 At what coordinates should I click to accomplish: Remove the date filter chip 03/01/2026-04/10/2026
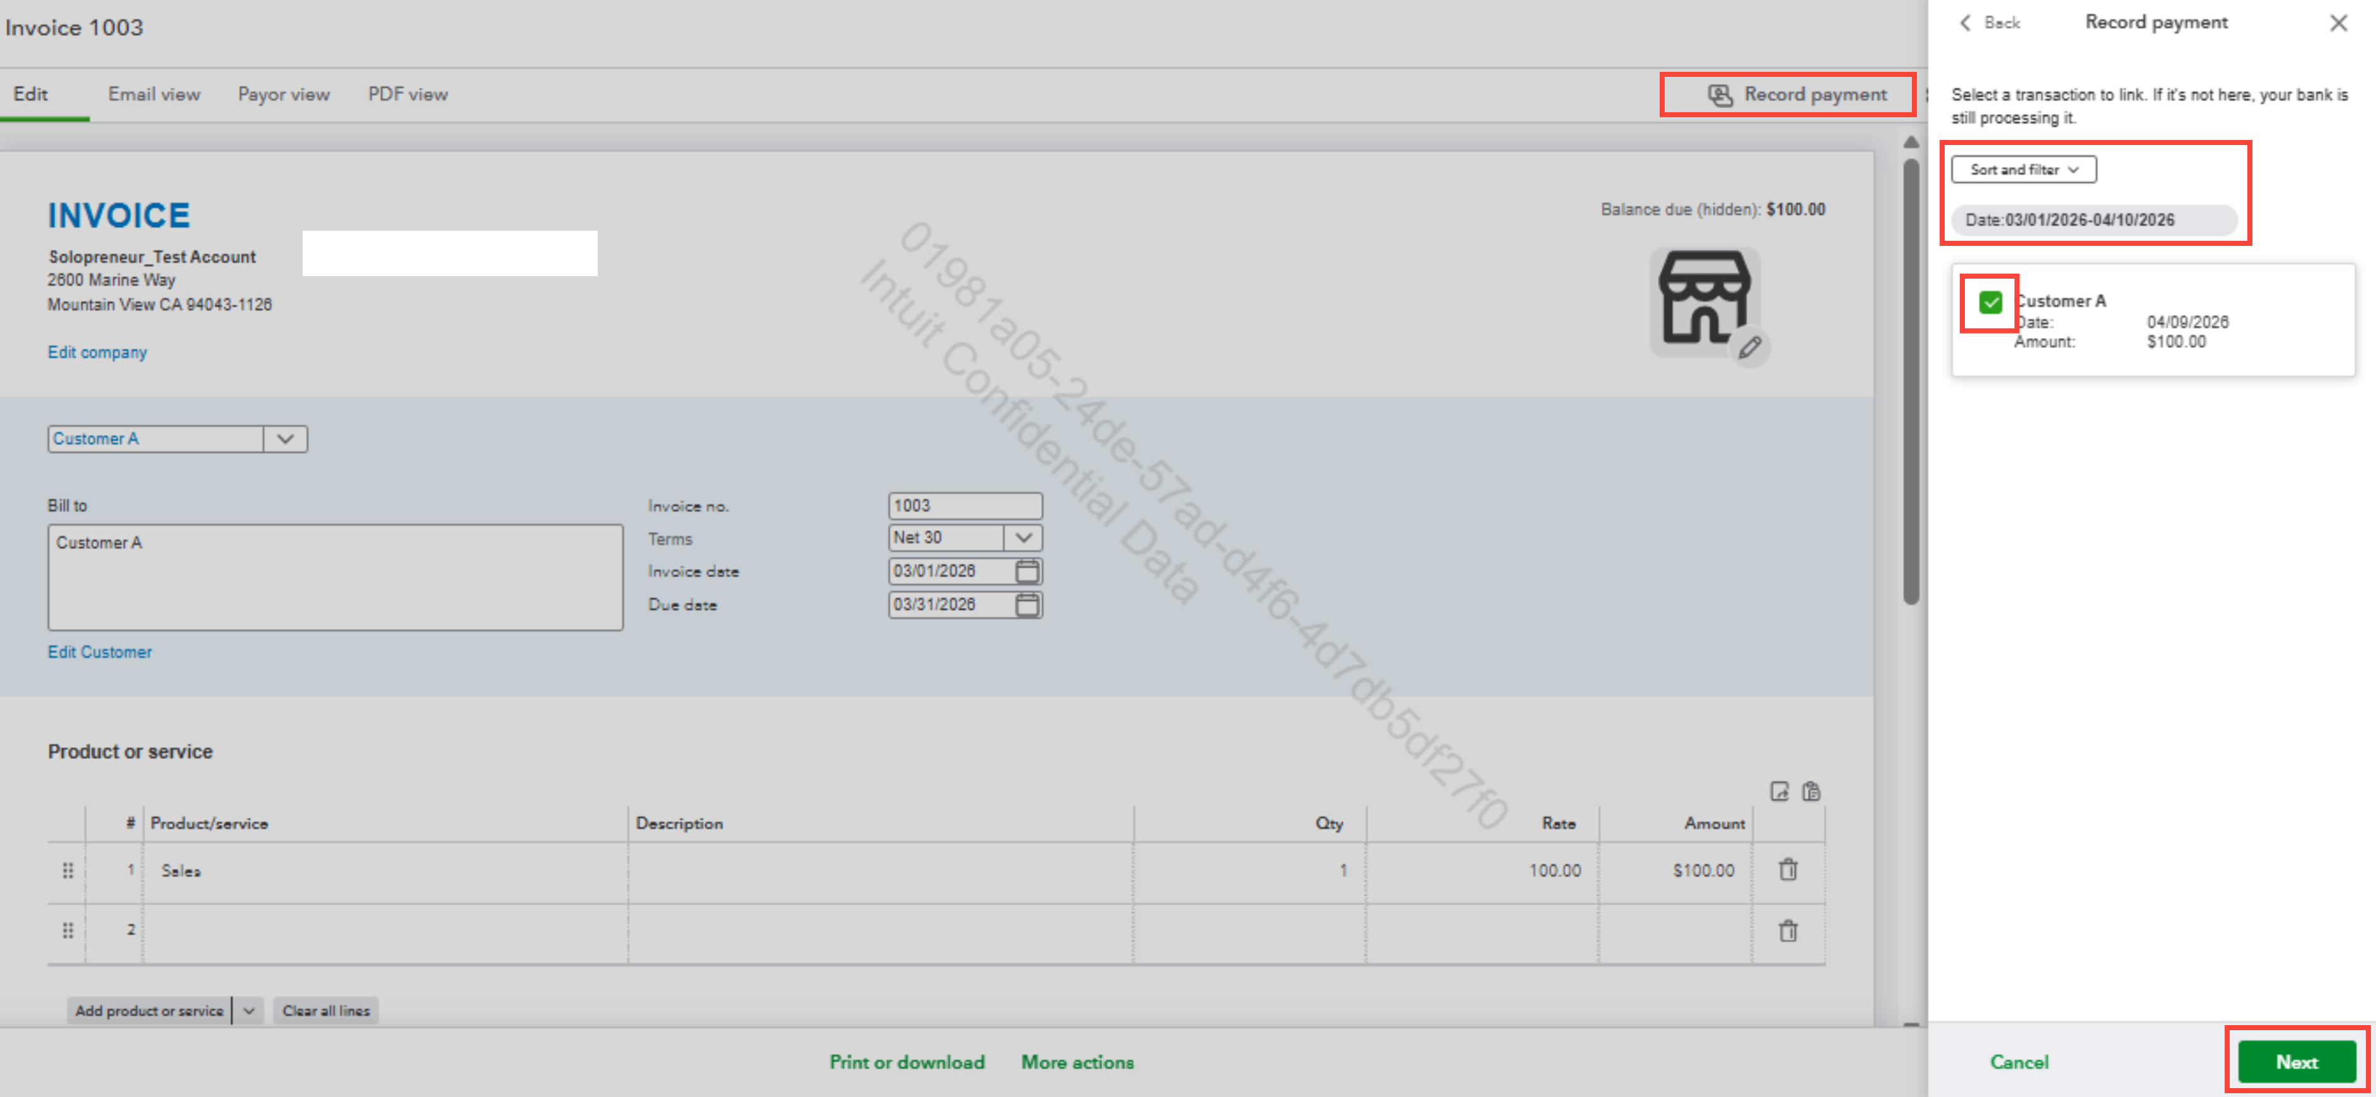2094,219
